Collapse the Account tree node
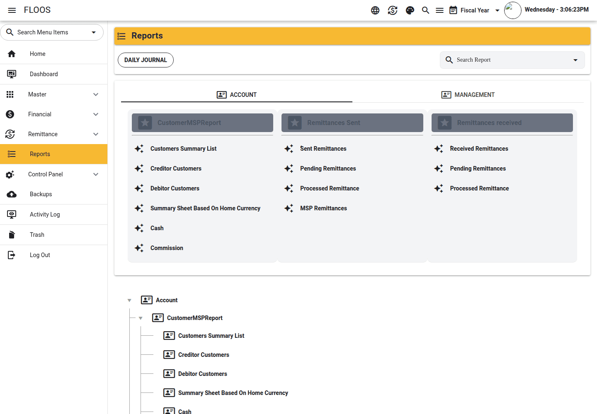Screen dimensions: 597x414 [129, 300]
